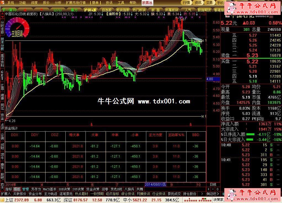
Task: Click the 另存为 button
Action: (36, 189)
